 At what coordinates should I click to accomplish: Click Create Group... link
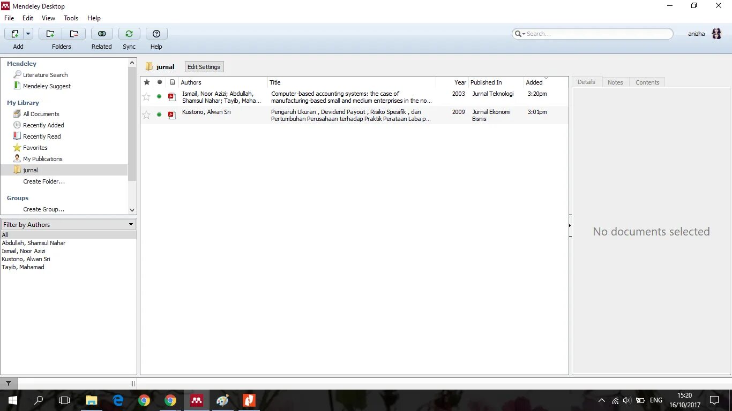pyautogui.click(x=44, y=209)
